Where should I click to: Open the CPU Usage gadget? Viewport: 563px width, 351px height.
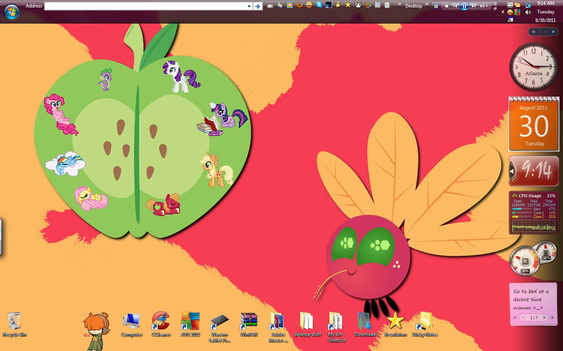click(534, 213)
